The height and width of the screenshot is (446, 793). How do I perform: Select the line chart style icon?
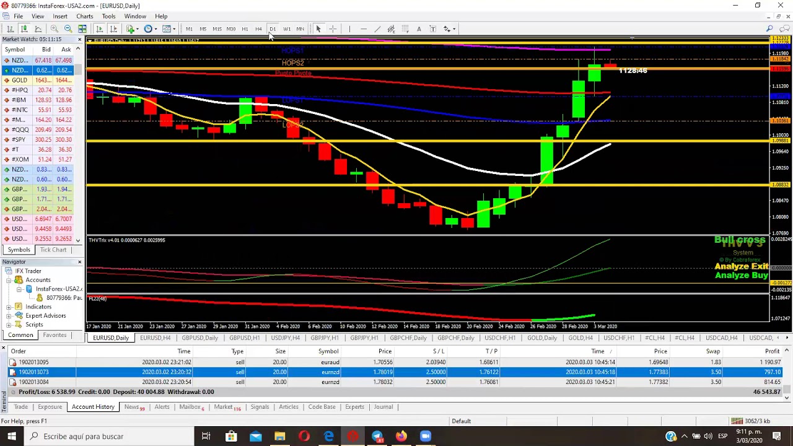click(x=38, y=28)
